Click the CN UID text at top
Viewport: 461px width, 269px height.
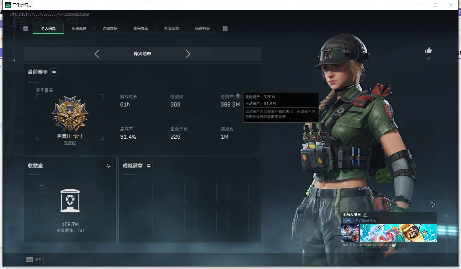(49, 14)
